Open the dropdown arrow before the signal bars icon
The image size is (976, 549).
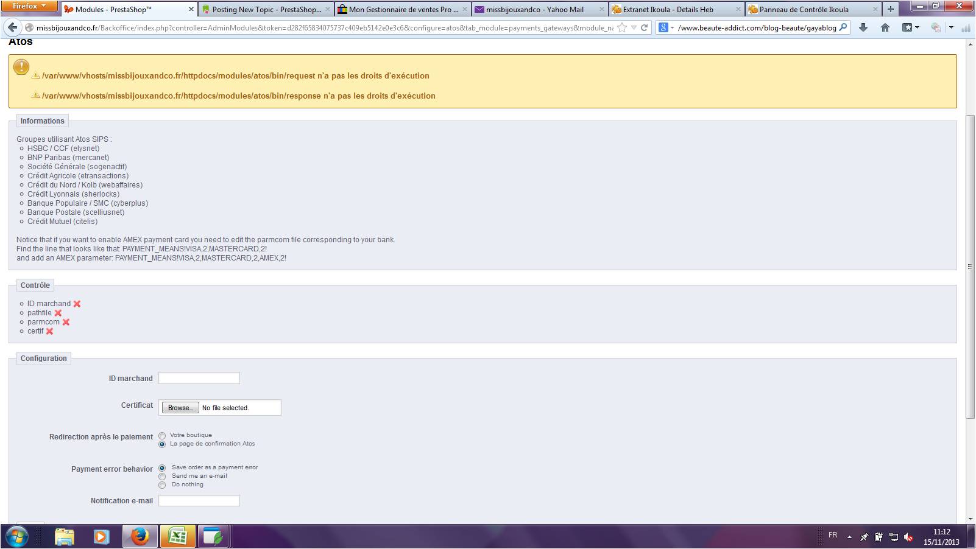[x=951, y=27]
